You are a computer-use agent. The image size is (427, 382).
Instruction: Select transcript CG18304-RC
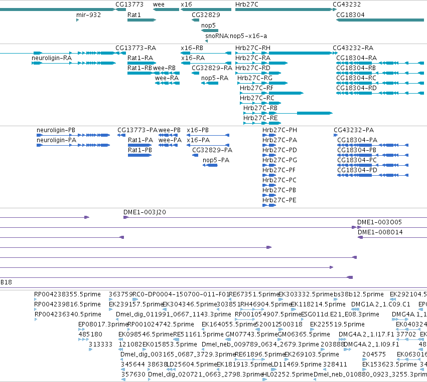coord(356,78)
